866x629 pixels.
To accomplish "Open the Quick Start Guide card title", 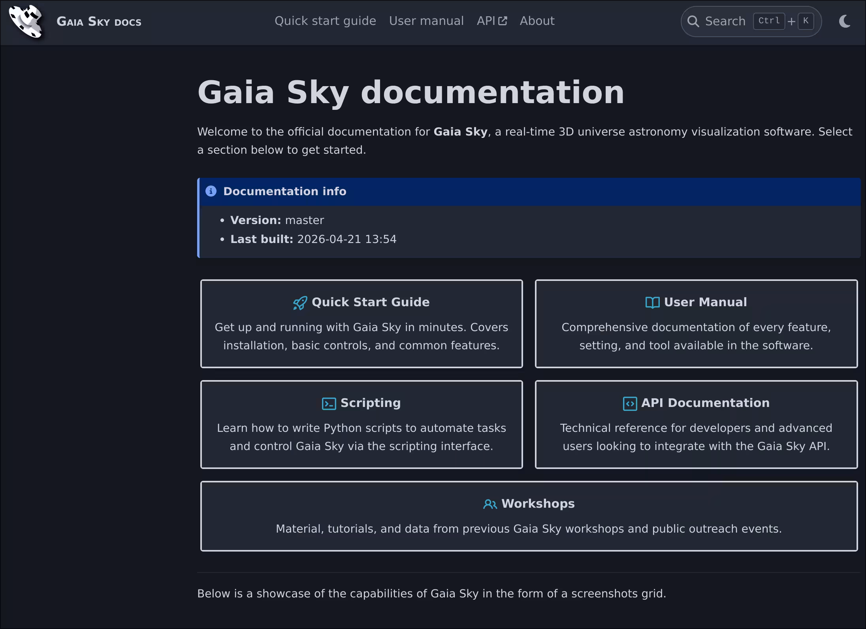I will (x=371, y=302).
